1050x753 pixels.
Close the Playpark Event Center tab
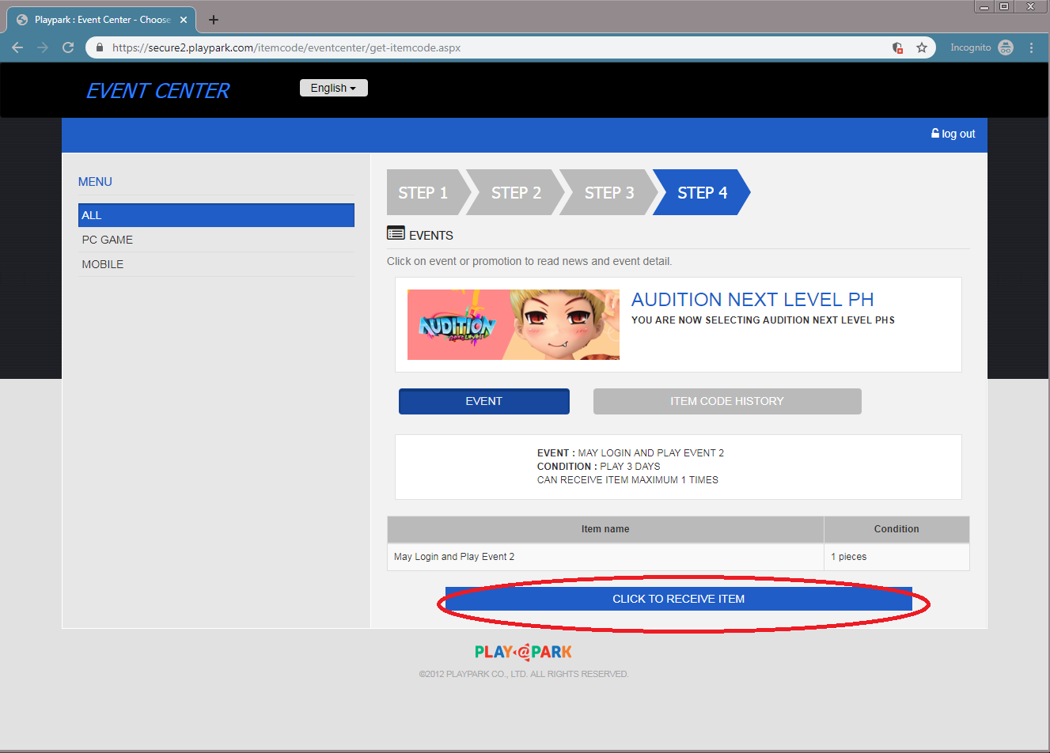[x=184, y=20]
